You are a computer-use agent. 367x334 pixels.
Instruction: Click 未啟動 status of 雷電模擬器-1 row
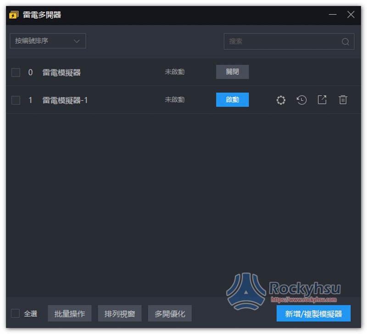click(x=175, y=100)
